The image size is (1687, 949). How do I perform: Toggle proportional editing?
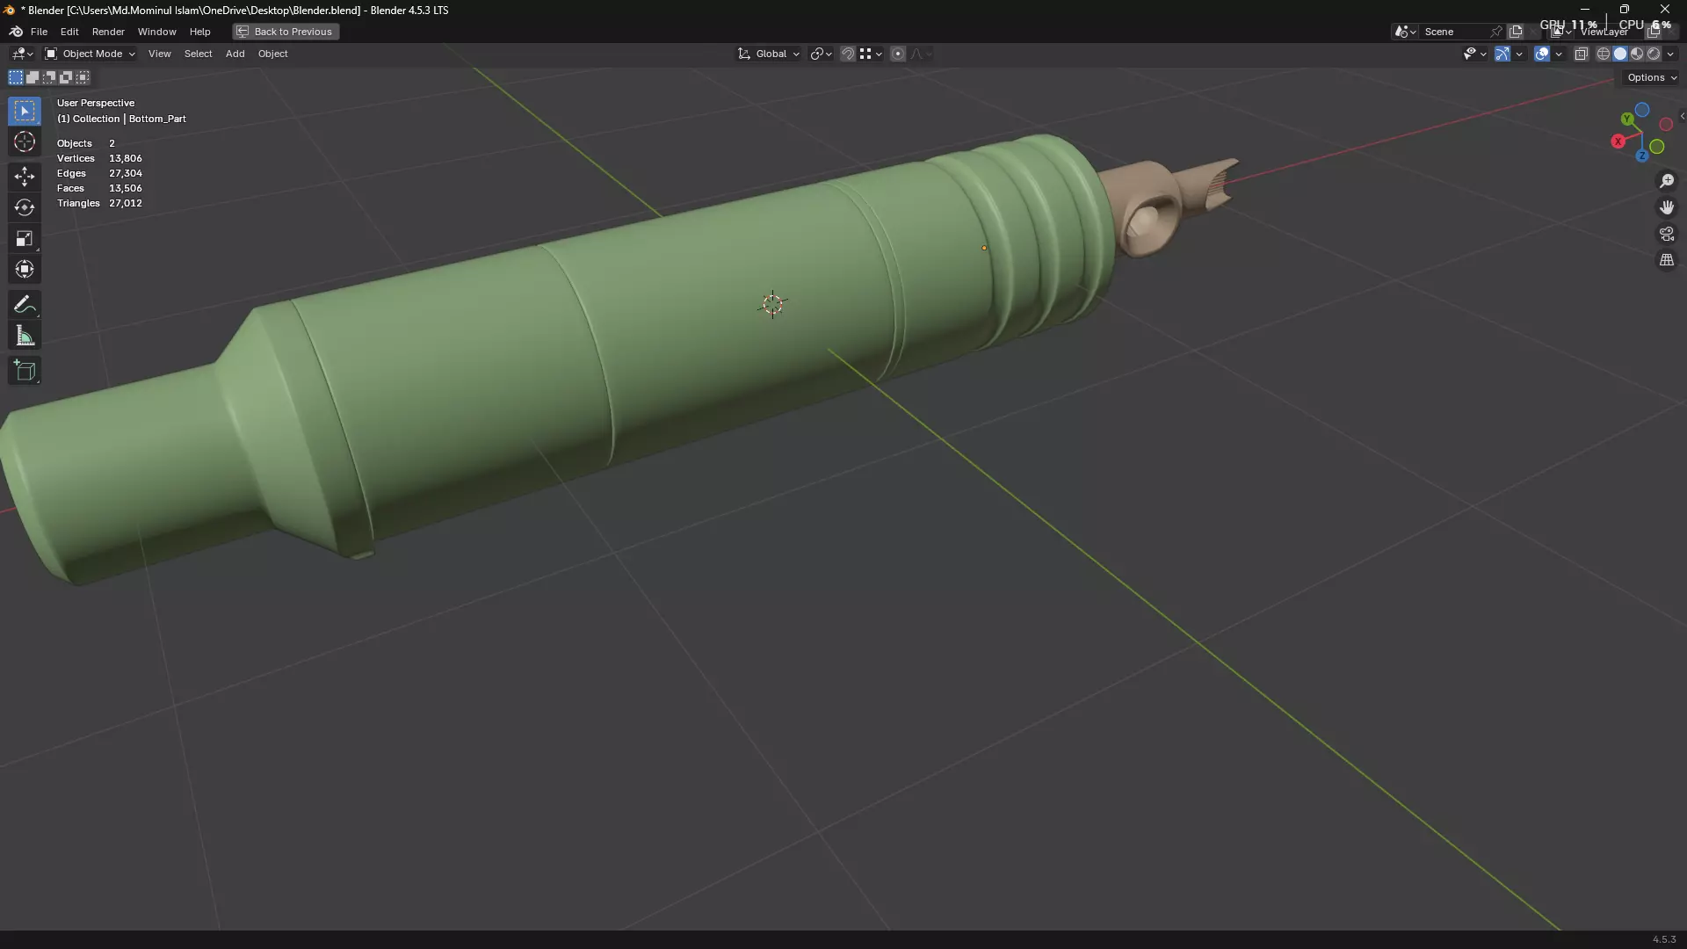click(898, 54)
